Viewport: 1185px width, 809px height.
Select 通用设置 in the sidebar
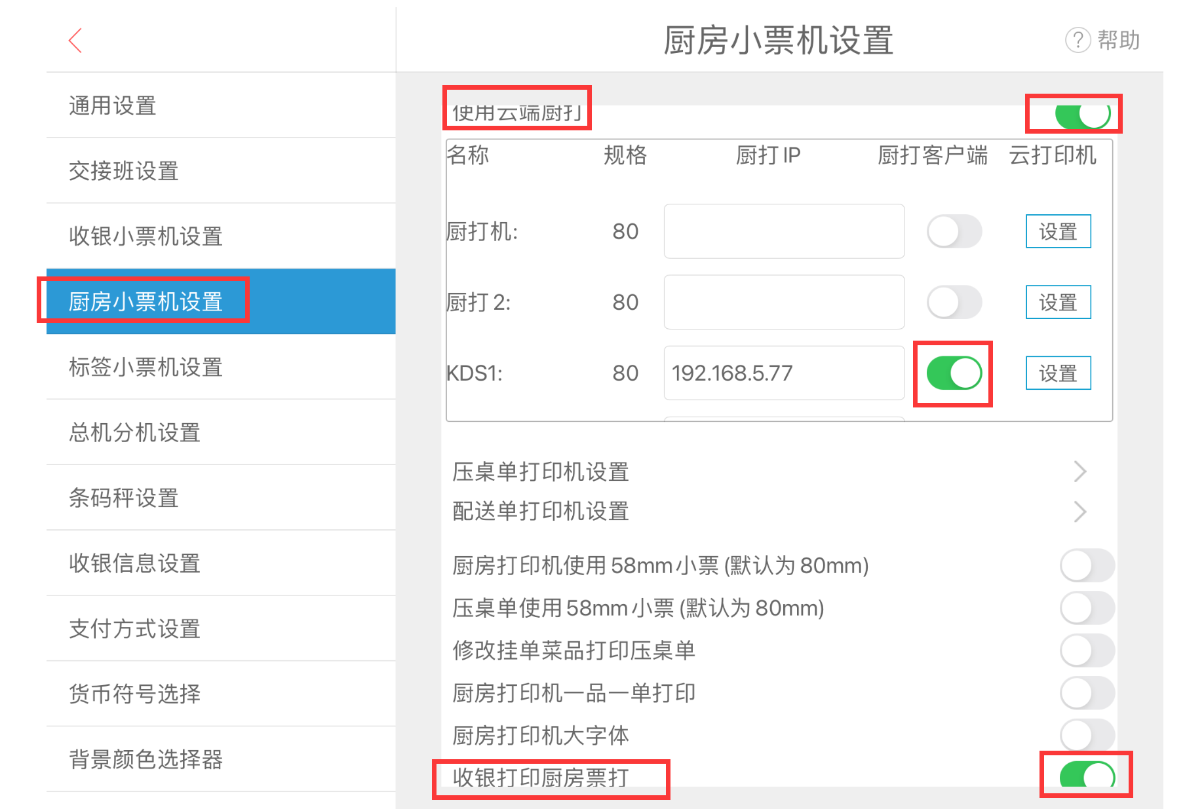pos(221,105)
